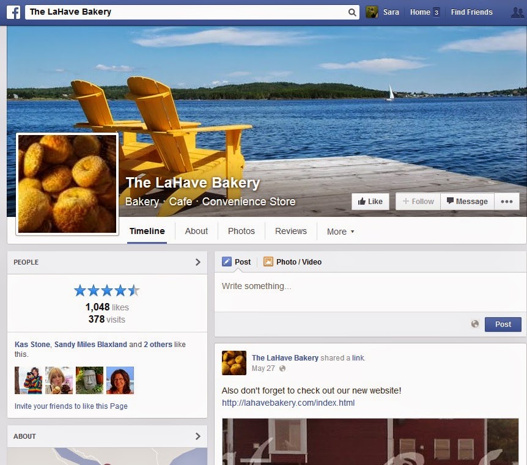Screen dimensions: 527x465
Task: Open the friend requests icon
Action: click(x=517, y=12)
